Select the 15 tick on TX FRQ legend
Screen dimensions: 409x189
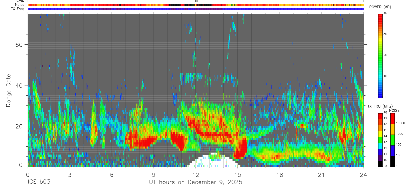click(386, 130)
